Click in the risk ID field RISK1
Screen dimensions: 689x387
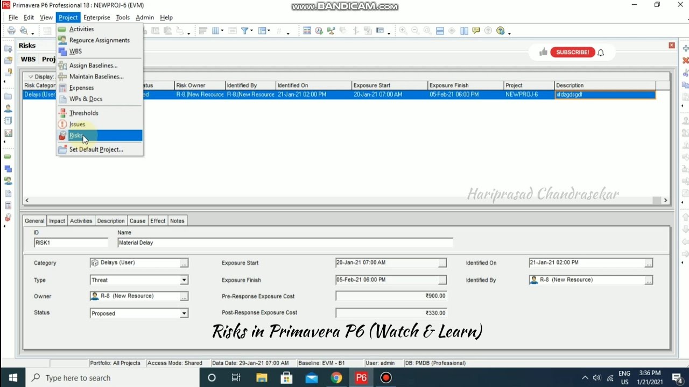71,243
